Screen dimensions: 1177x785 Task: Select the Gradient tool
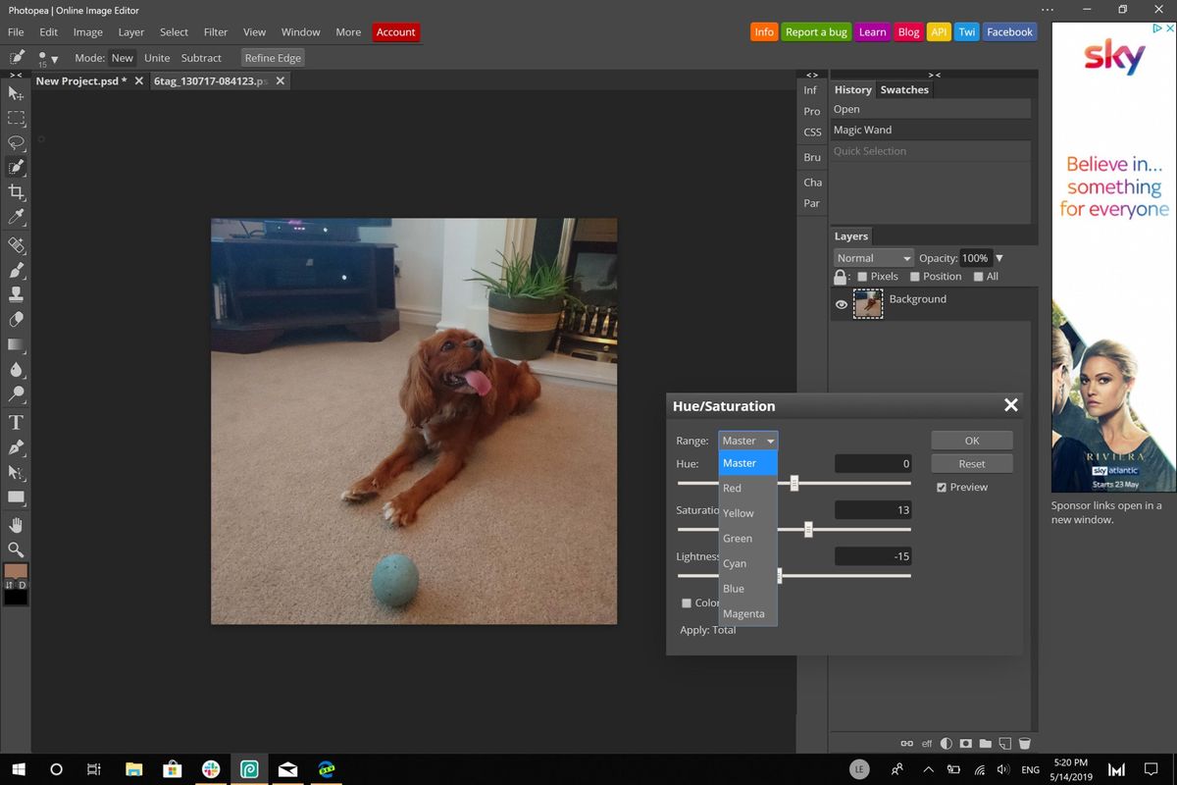[x=16, y=344]
